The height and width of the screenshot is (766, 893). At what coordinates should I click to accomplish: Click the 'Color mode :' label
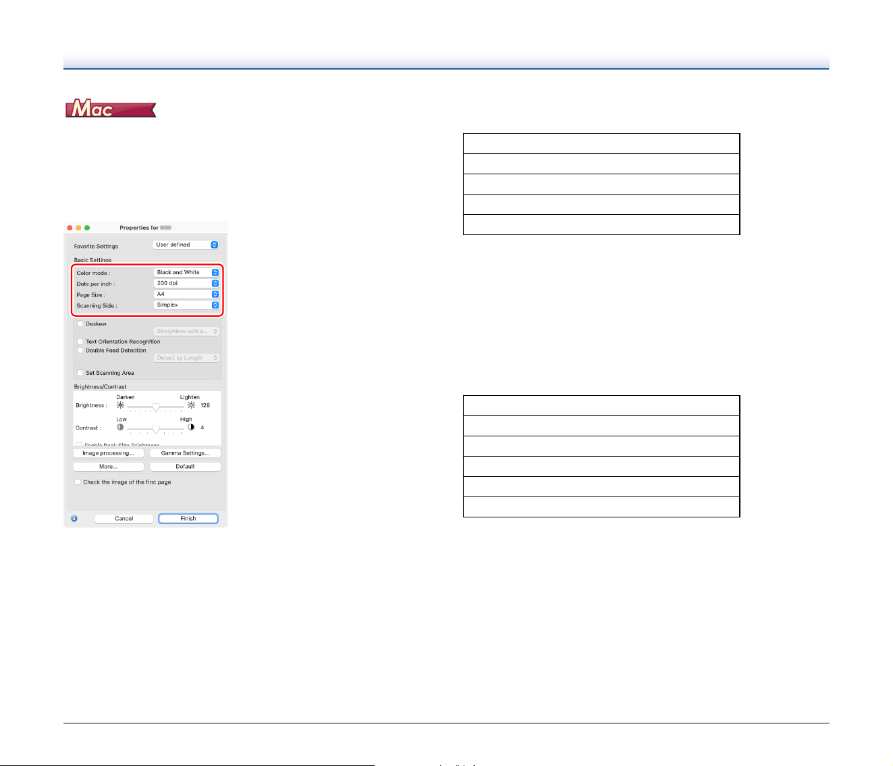point(94,273)
